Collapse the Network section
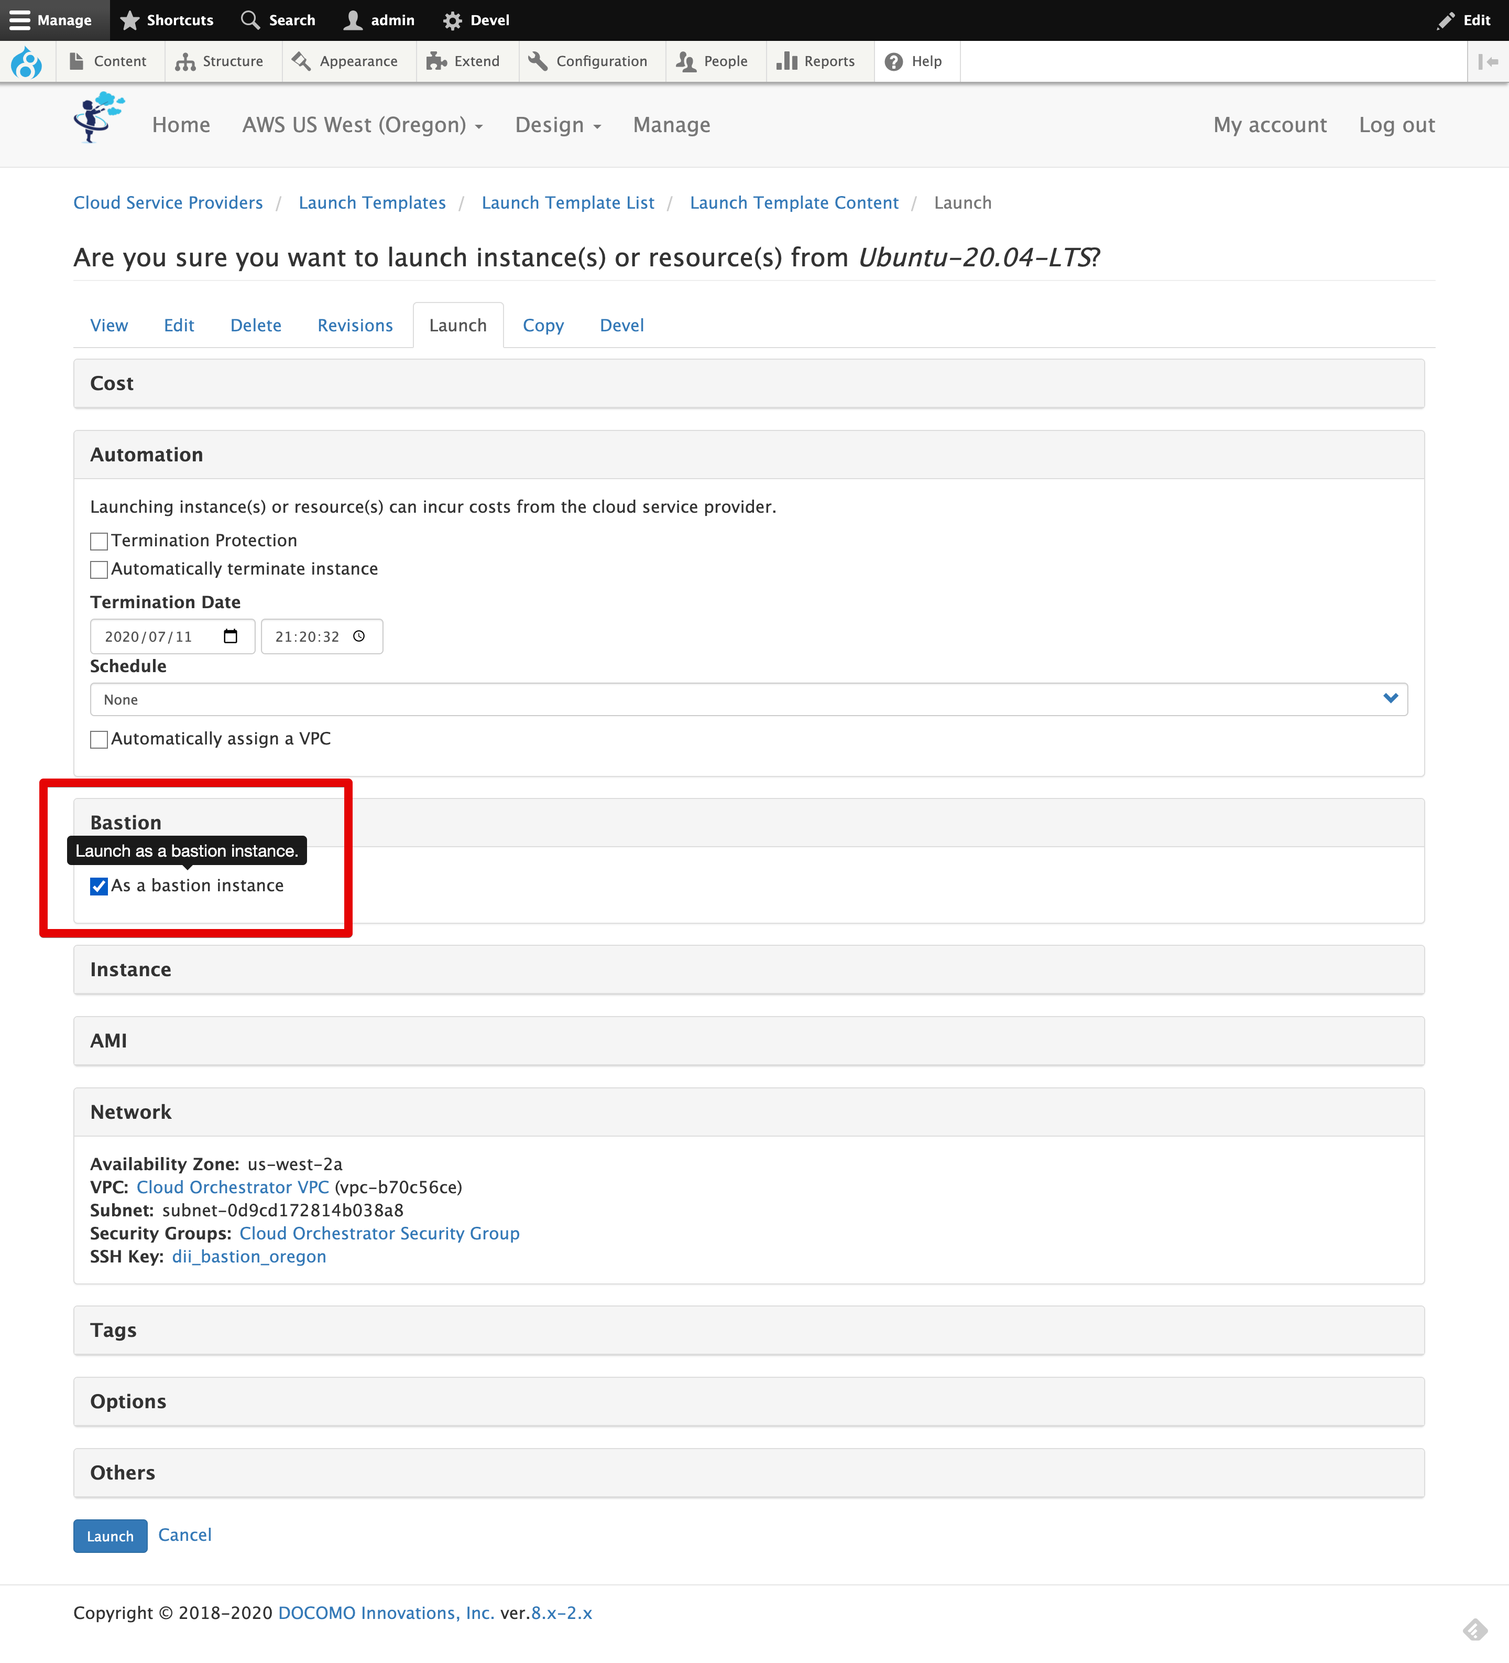The height and width of the screenshot is (1663, 1509). click(x=749, y=1112)
